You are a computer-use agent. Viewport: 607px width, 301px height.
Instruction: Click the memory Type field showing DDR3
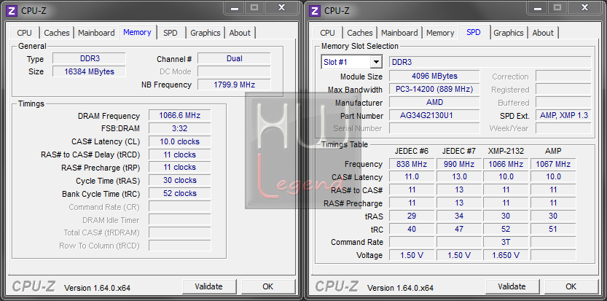click(89, 58)
